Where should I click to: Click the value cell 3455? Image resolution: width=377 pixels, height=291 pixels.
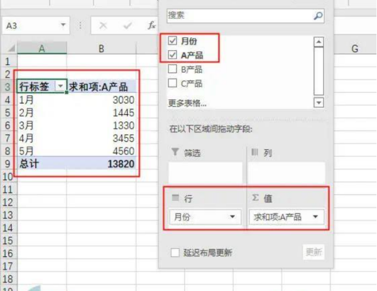point(101,138)
